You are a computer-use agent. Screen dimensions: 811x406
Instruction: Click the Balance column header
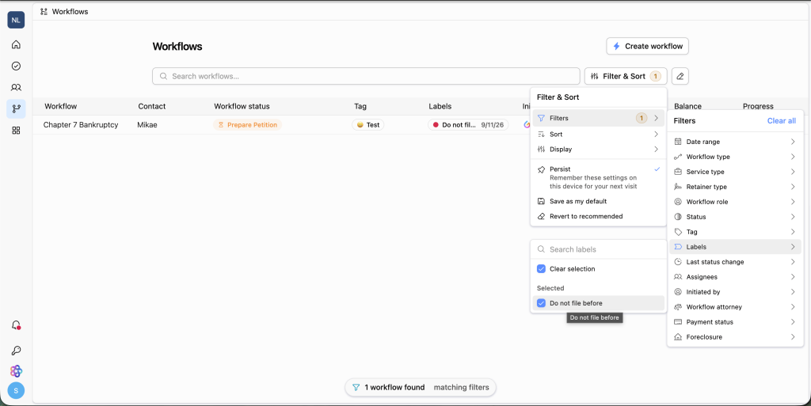687,106
